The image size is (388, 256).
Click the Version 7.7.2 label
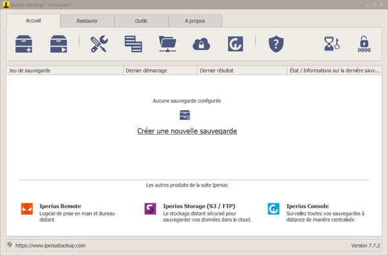(x=365, y=246)
